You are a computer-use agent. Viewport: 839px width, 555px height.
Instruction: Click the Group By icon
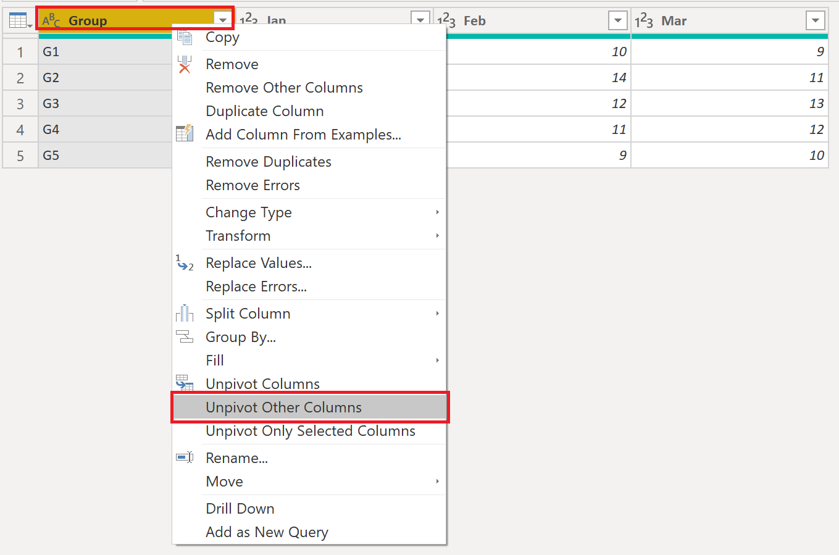[185, 337]
